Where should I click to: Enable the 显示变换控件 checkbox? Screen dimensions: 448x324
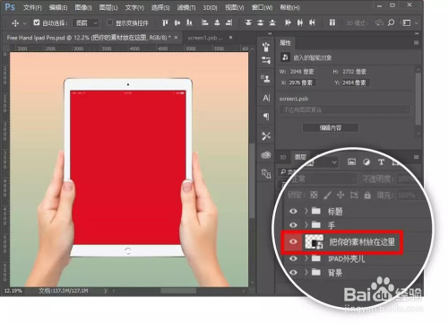pos(109,22)
